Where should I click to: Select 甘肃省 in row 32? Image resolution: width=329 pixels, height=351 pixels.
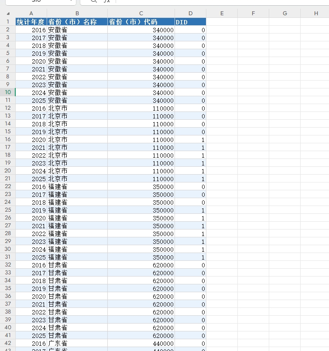click(x=77, y=265)
